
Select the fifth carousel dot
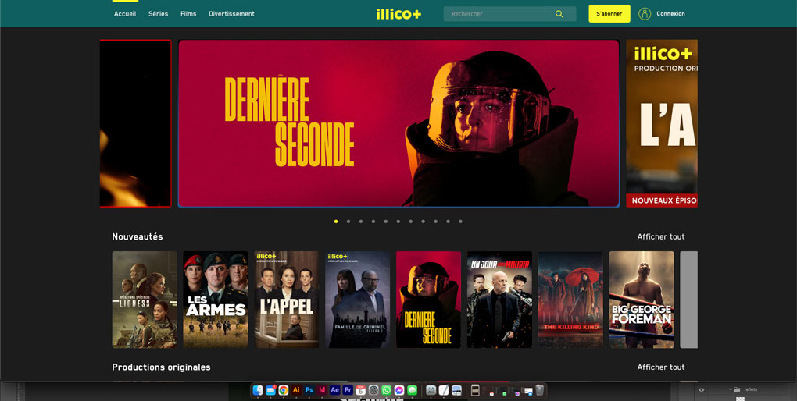pos(386,222)
